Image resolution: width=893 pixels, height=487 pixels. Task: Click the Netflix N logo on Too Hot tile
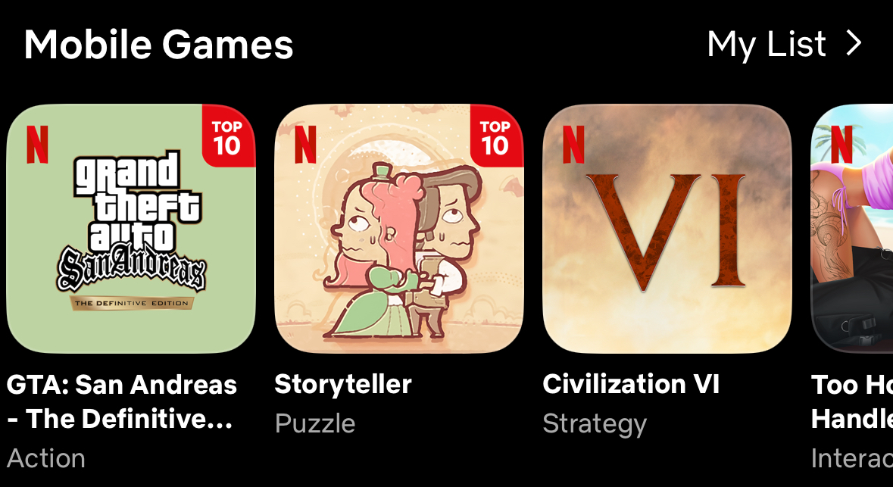click(x=841, y=144)
